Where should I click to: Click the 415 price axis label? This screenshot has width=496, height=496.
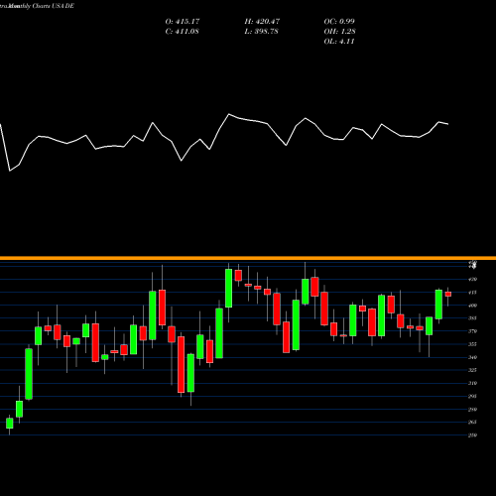473,293
